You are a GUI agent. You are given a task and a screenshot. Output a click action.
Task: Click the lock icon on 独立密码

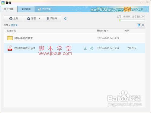(x=40, y=9)
